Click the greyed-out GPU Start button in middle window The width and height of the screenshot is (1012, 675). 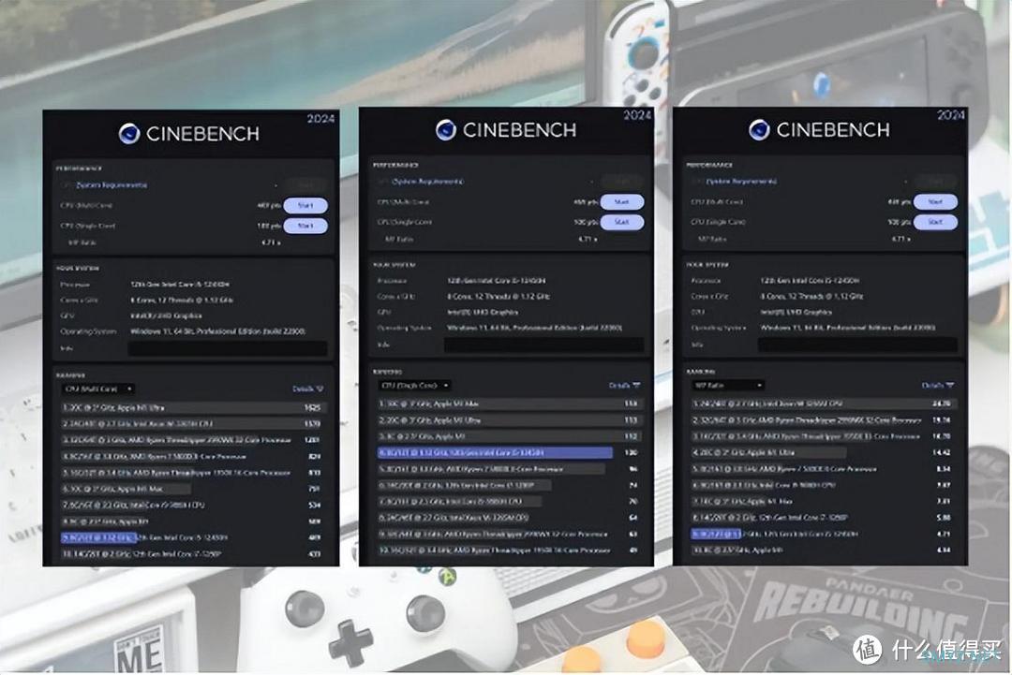(621, 182)
